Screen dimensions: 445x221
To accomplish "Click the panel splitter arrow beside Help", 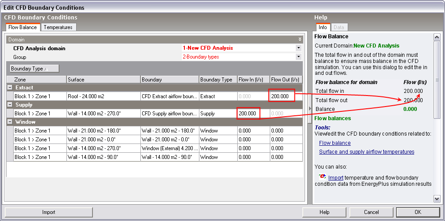I will point(309,108).
